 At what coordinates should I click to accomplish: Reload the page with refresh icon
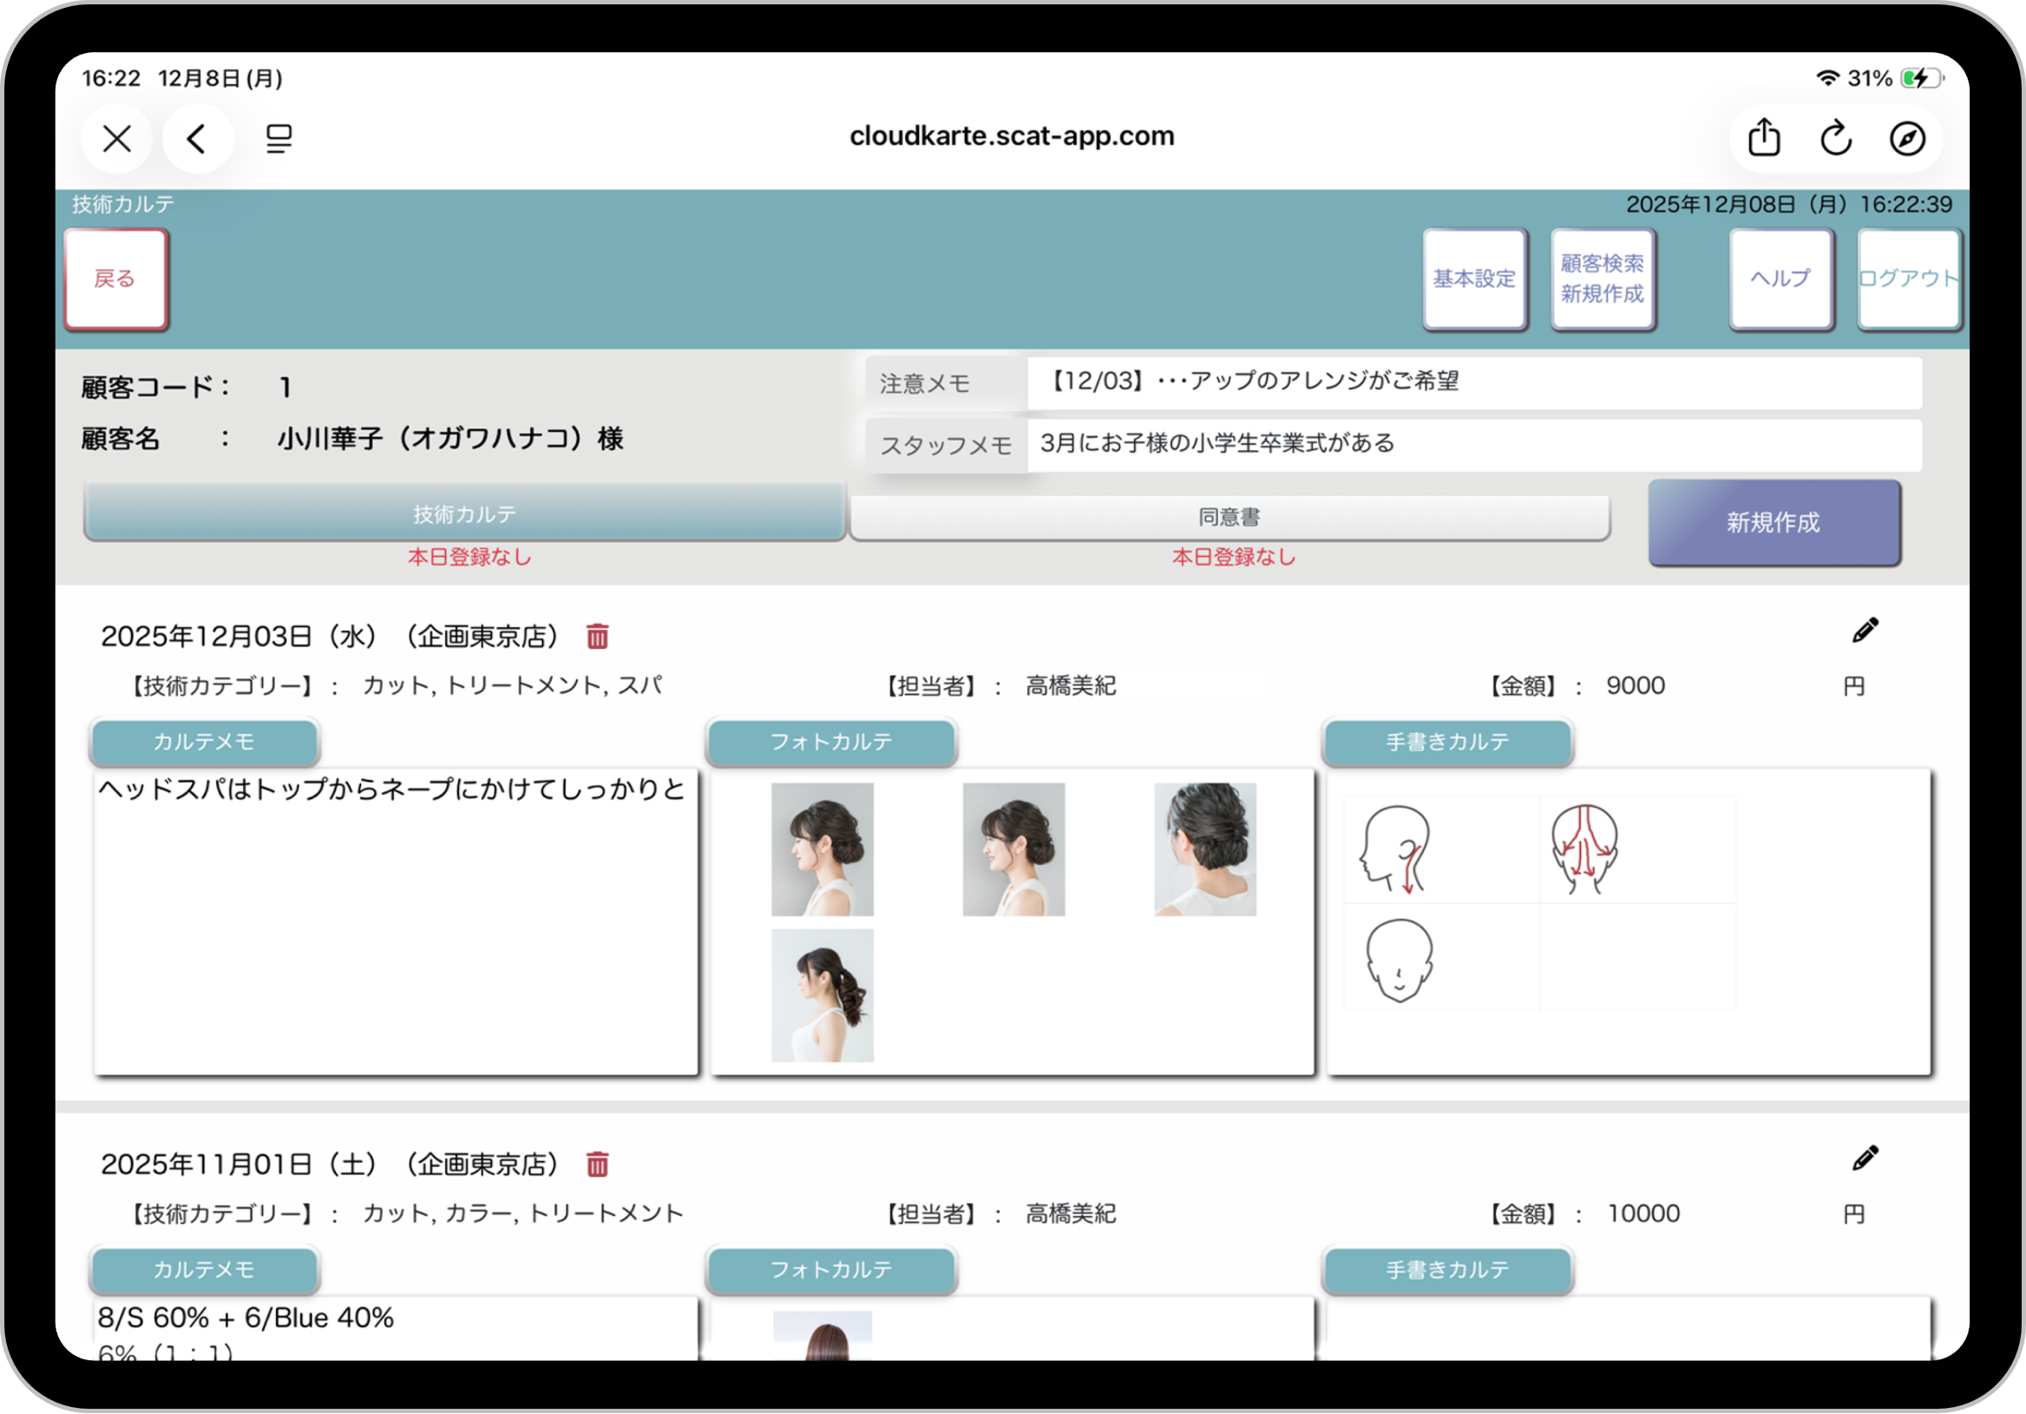point(1835,139)
